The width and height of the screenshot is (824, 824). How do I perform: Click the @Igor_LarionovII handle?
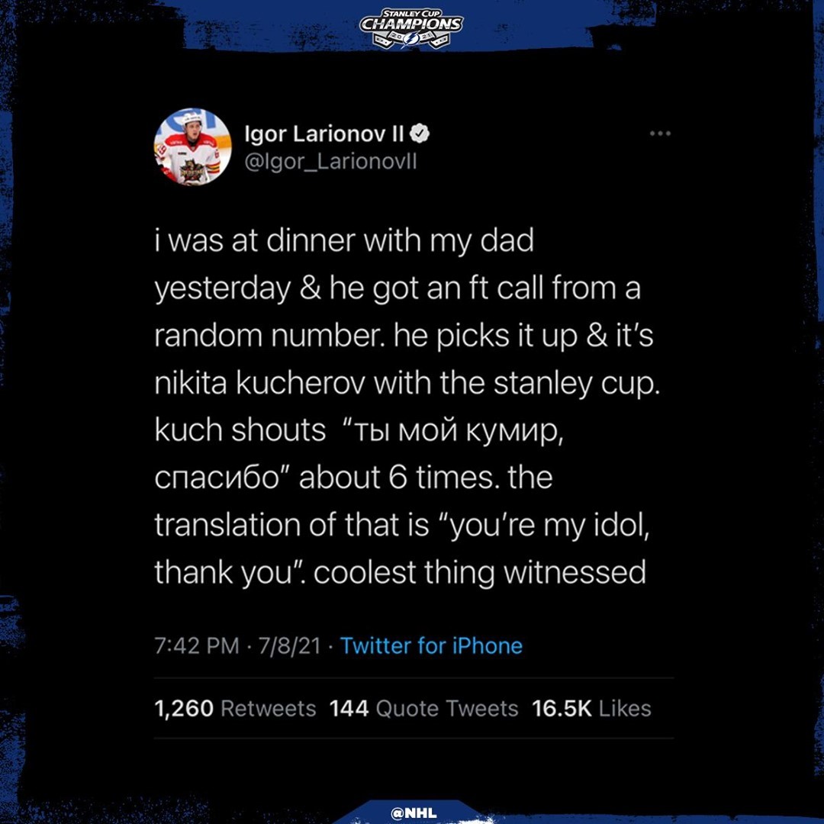tap(330, 162)
